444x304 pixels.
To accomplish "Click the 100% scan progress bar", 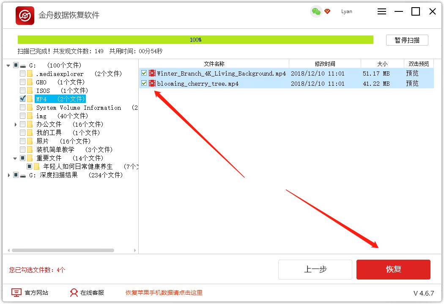I will (x=195, y=39).
